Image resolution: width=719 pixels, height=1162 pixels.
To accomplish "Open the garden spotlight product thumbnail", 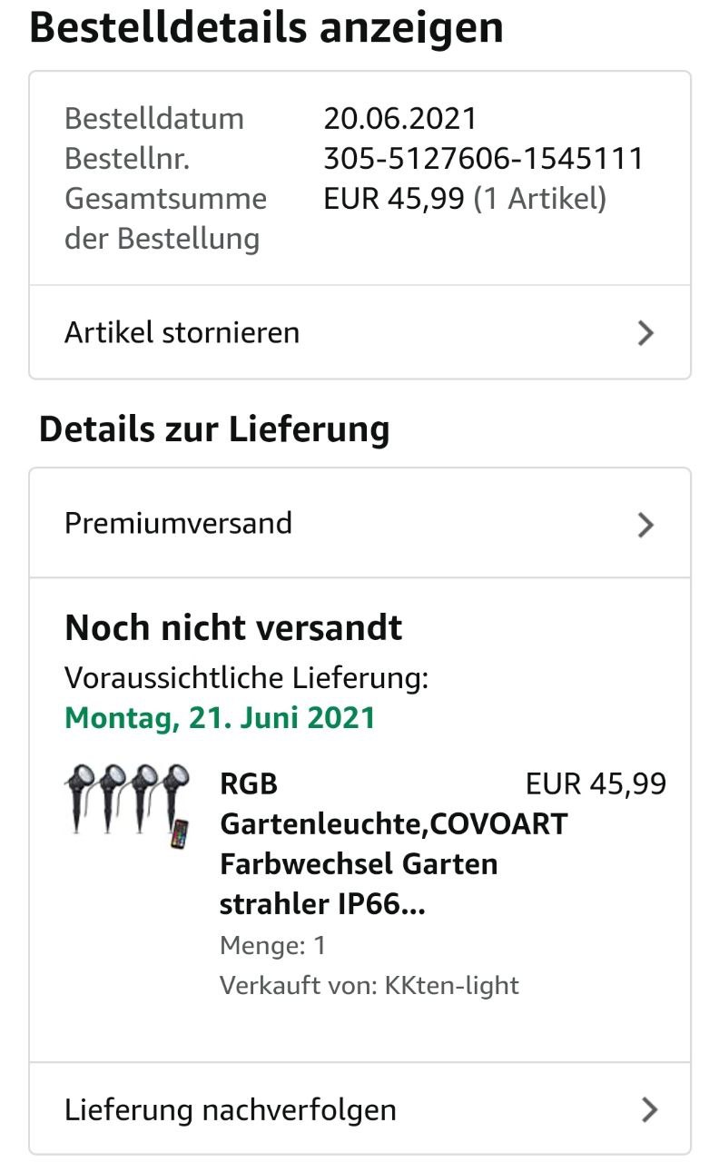I will click(126, 806).
